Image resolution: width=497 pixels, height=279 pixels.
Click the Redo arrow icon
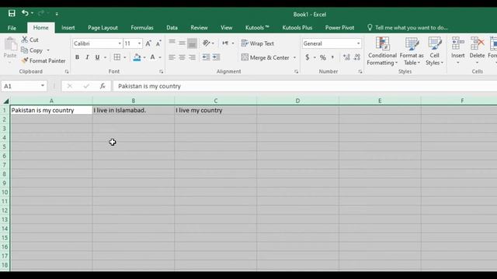pos(41,13)
